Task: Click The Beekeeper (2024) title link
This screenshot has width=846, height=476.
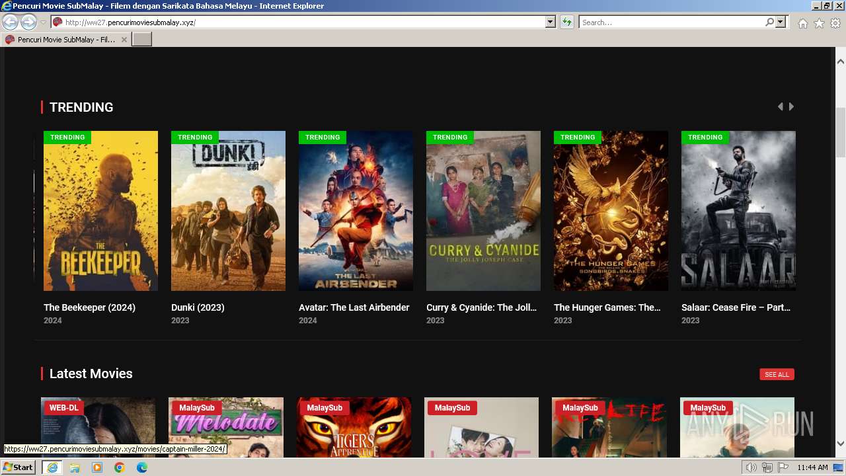Action: pyautogui.click(x=89, y=307)
